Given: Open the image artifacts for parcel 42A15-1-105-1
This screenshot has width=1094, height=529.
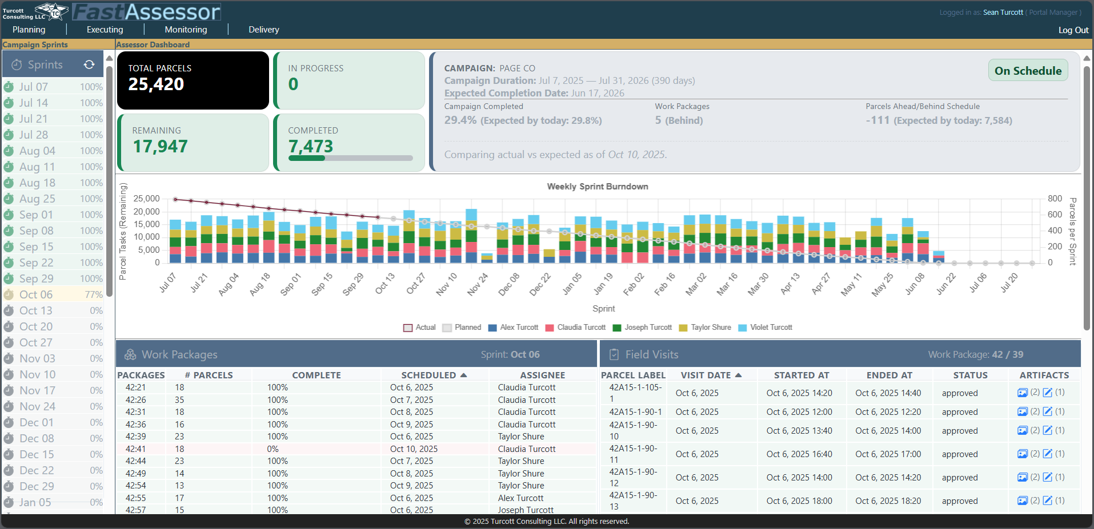Looking at the screenshot, I should click(1023, 393).
